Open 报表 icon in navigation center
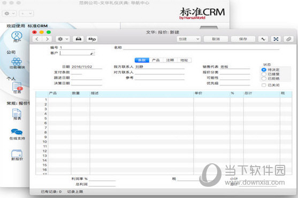Image resolution: width=298 pixels, height=198 pixels. tap(17, 114)
